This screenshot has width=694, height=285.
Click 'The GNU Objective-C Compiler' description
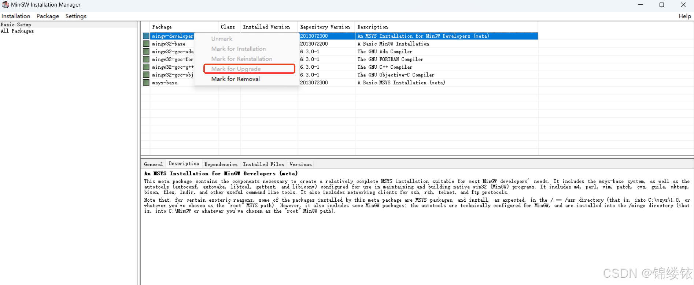click(396, 75)
